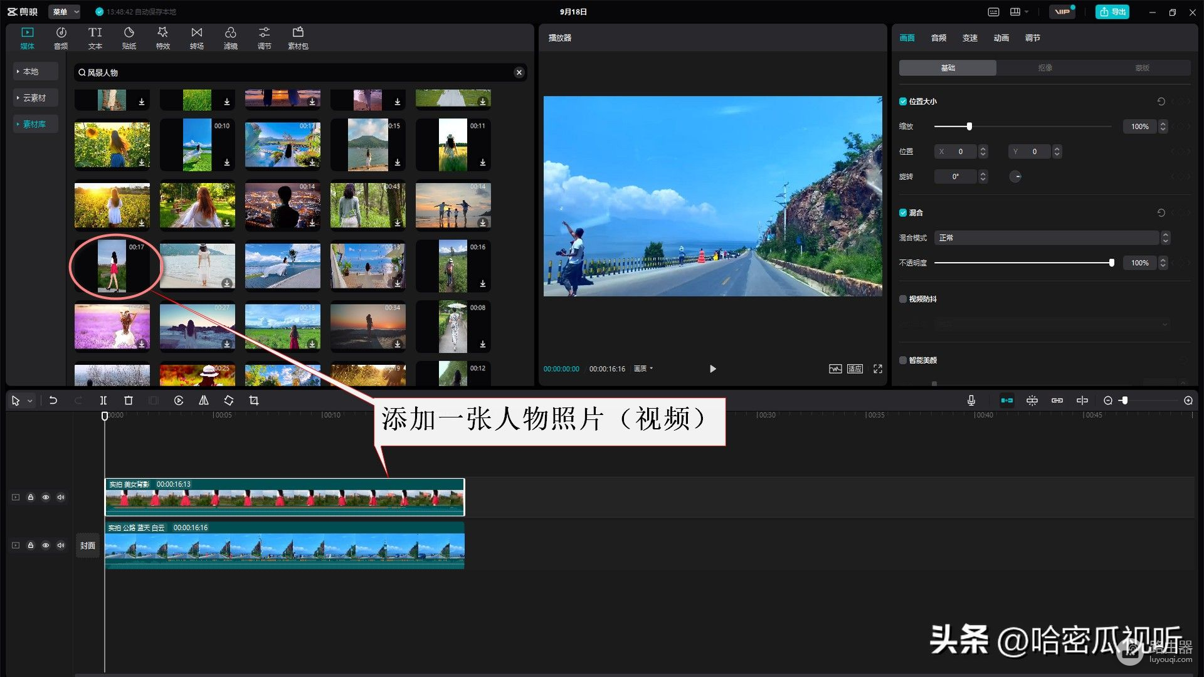Image resolution: width=1204 pixels, height=677 pixels.
Task: Click the 封面 cover button
Action: click(88, 545)
